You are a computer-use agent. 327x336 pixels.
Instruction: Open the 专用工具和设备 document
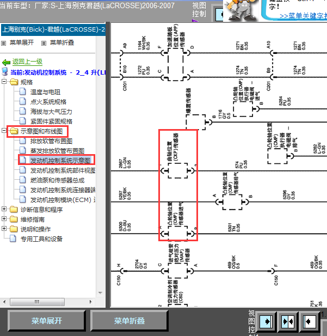point(41,239)
